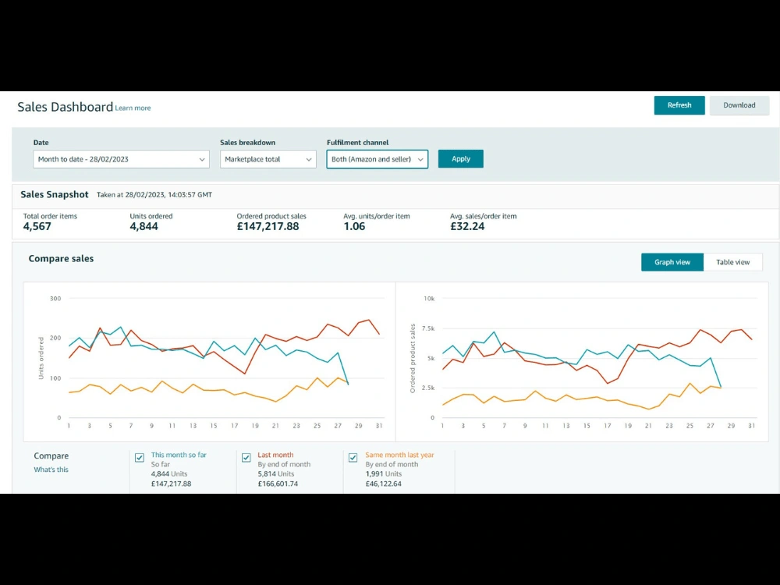
Task: Click the £166,601.74 last month total
Action: pos(278,484)
